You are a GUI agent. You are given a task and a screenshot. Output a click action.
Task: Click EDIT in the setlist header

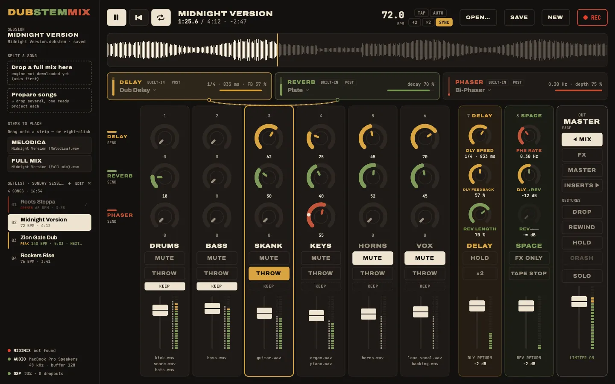[79, 183]
